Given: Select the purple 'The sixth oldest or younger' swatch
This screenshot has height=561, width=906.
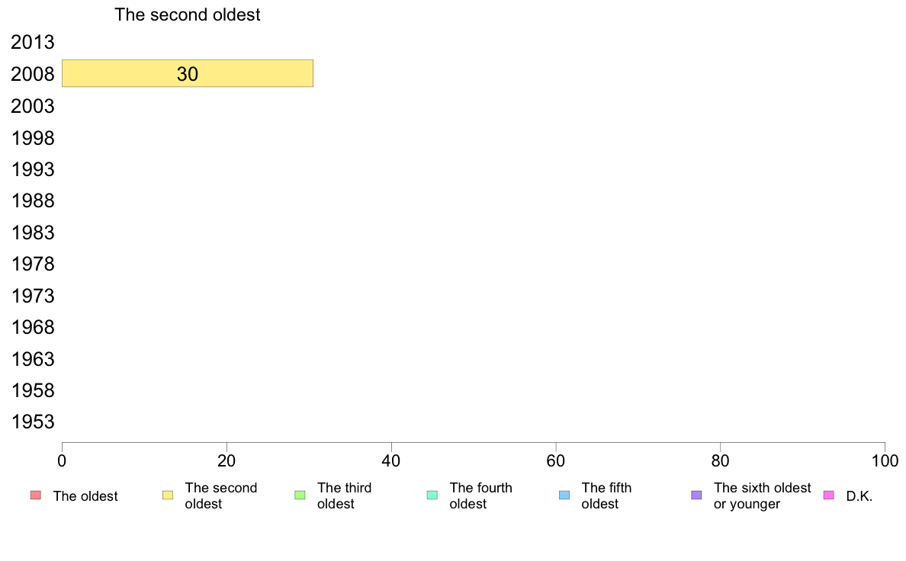Looking at the screenshot, I should 697,495.
